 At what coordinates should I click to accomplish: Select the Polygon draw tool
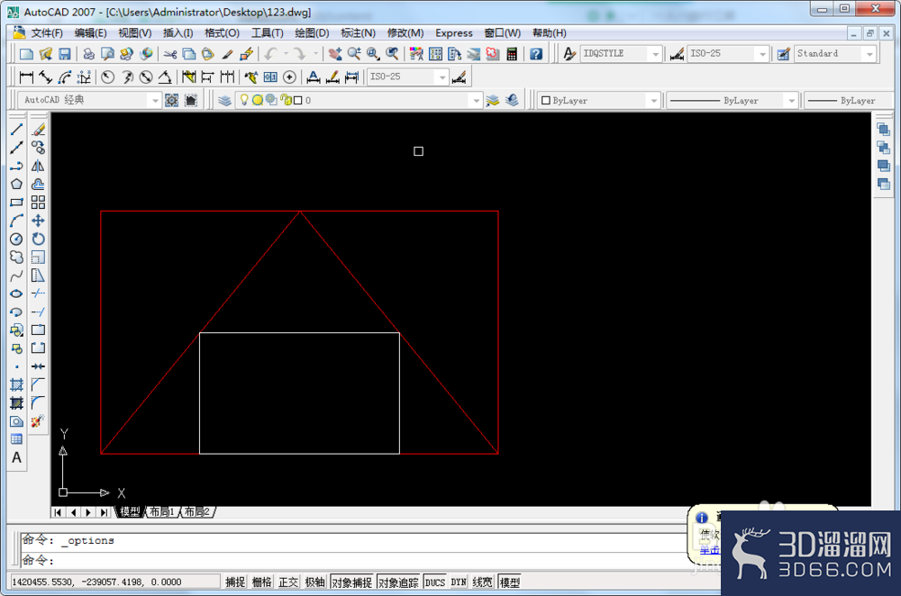click(x=16, y=185)
